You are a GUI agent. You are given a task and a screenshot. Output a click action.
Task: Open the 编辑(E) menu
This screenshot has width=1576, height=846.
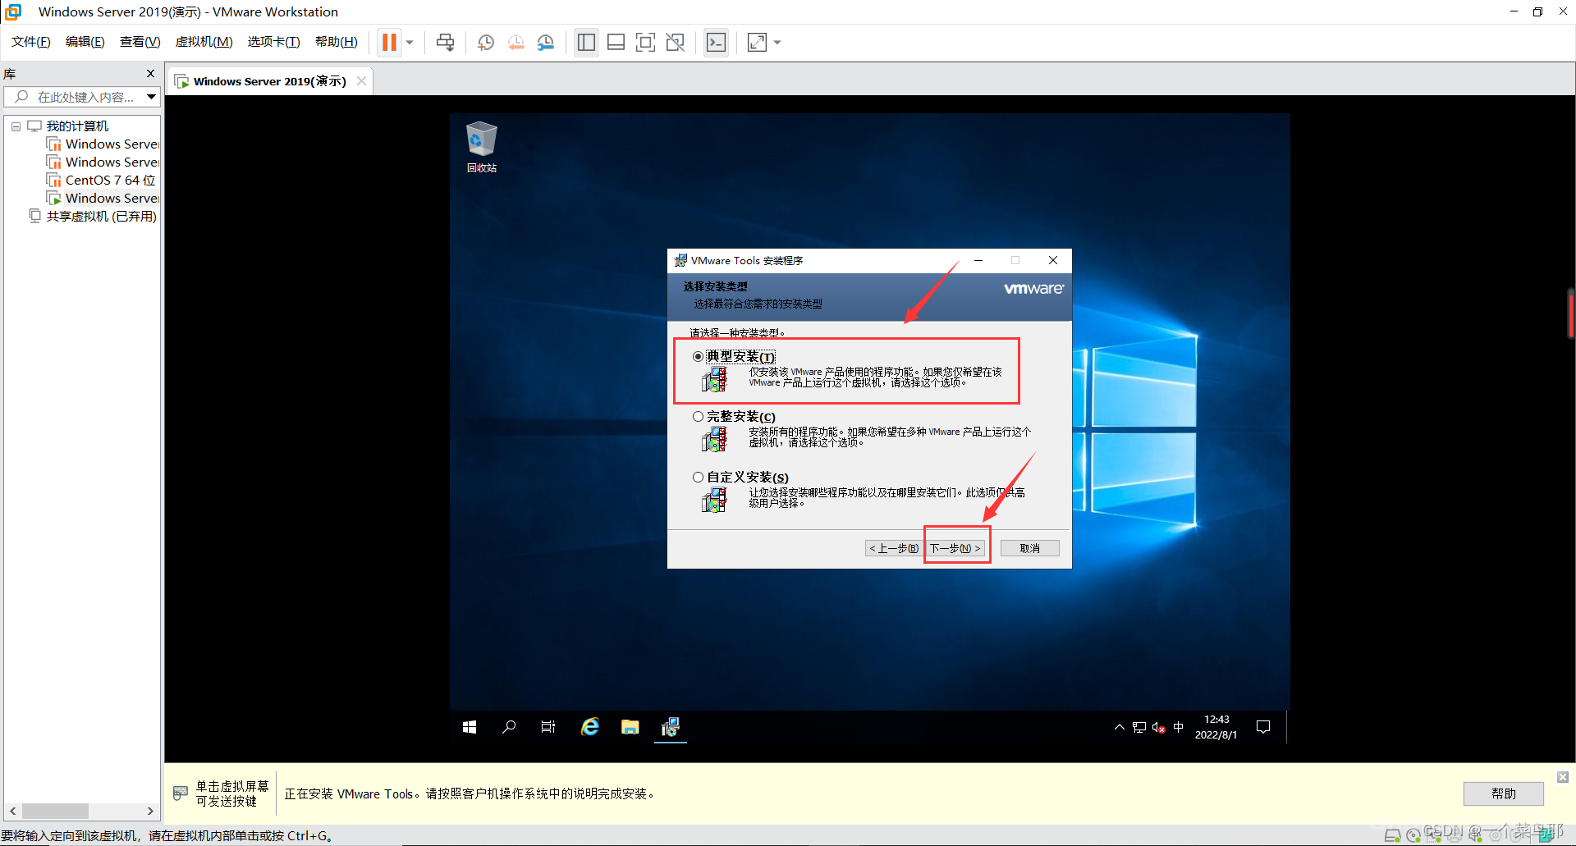[x=85, y=42]
